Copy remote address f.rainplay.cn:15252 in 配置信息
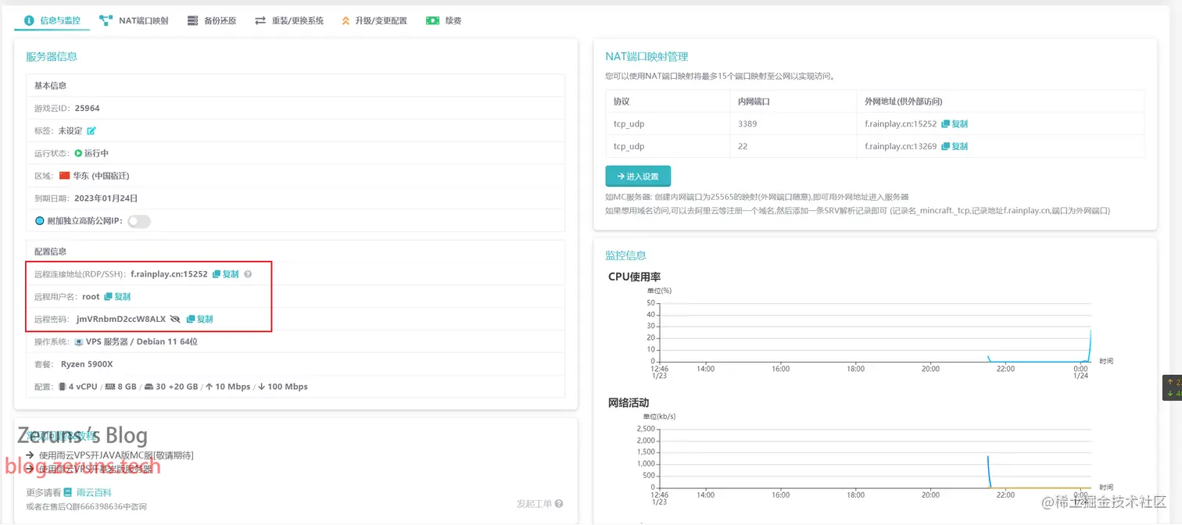 click(226, 274)
